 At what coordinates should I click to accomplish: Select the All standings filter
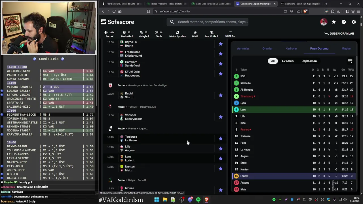pyautogui.click(x=273, y=61)
